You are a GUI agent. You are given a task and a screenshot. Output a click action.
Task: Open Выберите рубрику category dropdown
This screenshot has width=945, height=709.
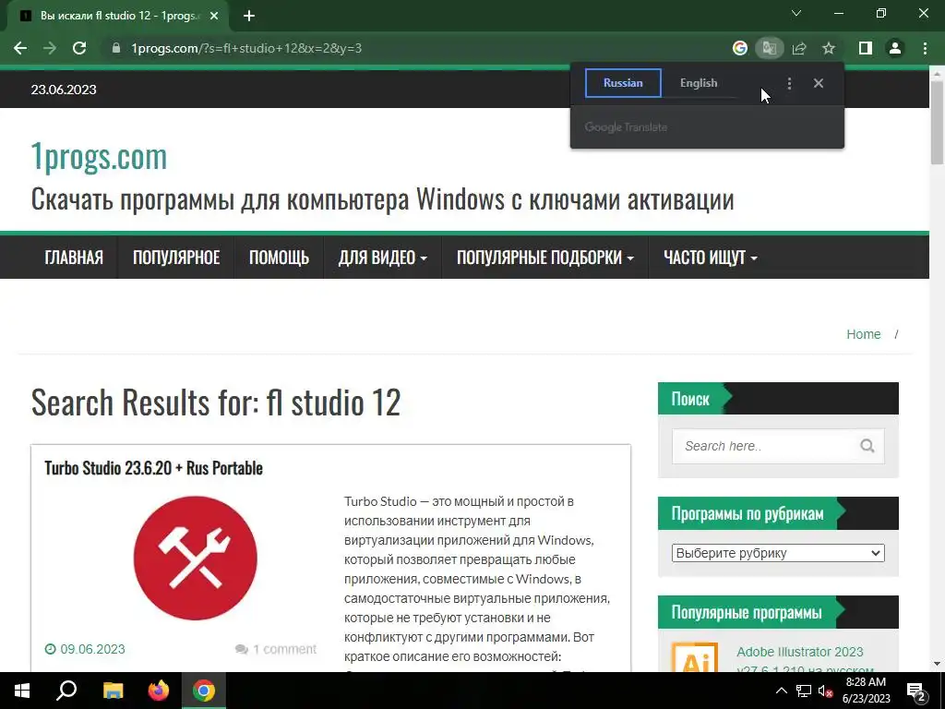(x=778, y=553)
